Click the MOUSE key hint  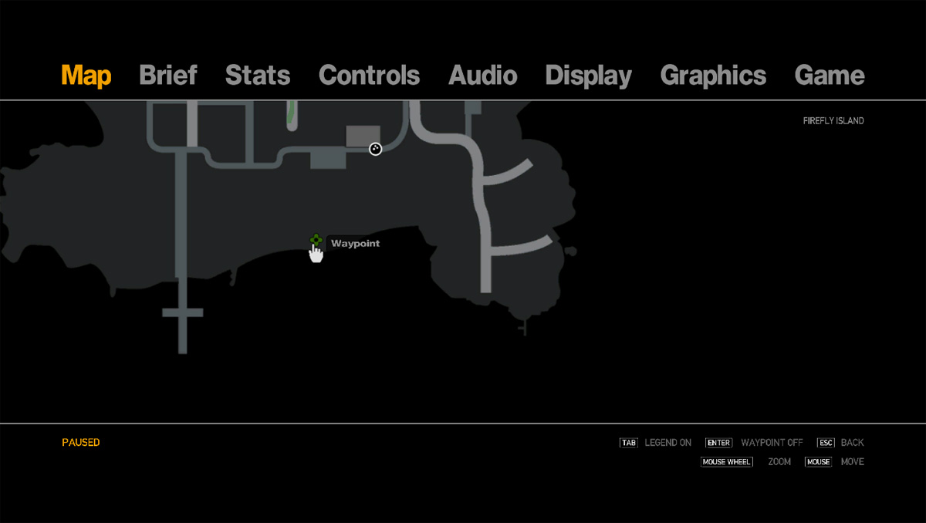tap(818, 462)
